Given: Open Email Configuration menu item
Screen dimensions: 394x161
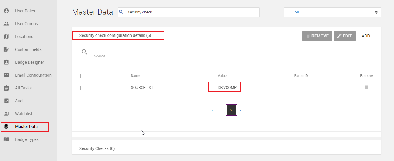Looking at the screenshot, I should point(33,75).
